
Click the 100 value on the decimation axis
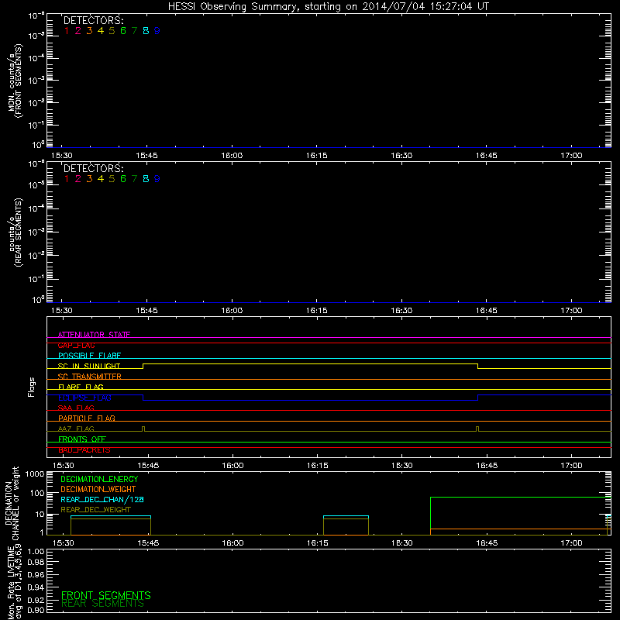[37, 493]
